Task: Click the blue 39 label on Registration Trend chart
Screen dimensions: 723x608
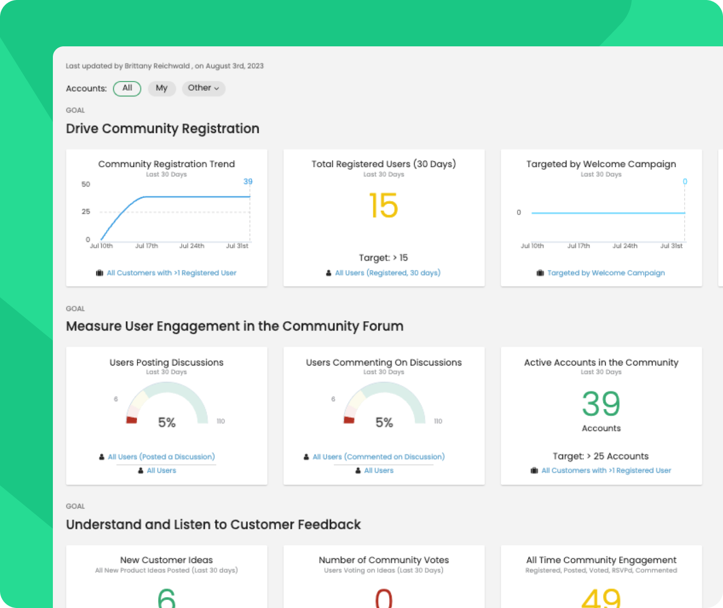Action: pos(248,181)
